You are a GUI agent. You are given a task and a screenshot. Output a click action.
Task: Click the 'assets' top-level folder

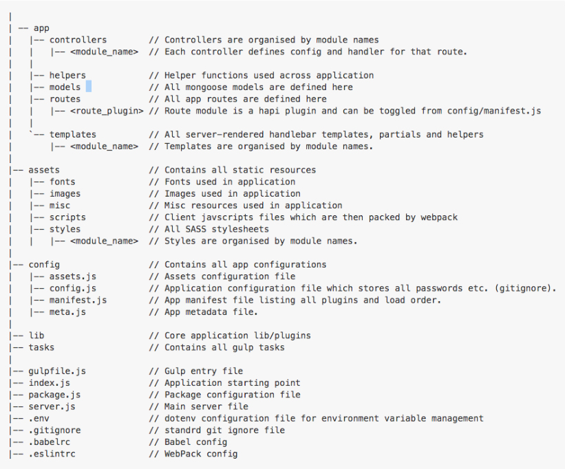(x=44, y=170)
